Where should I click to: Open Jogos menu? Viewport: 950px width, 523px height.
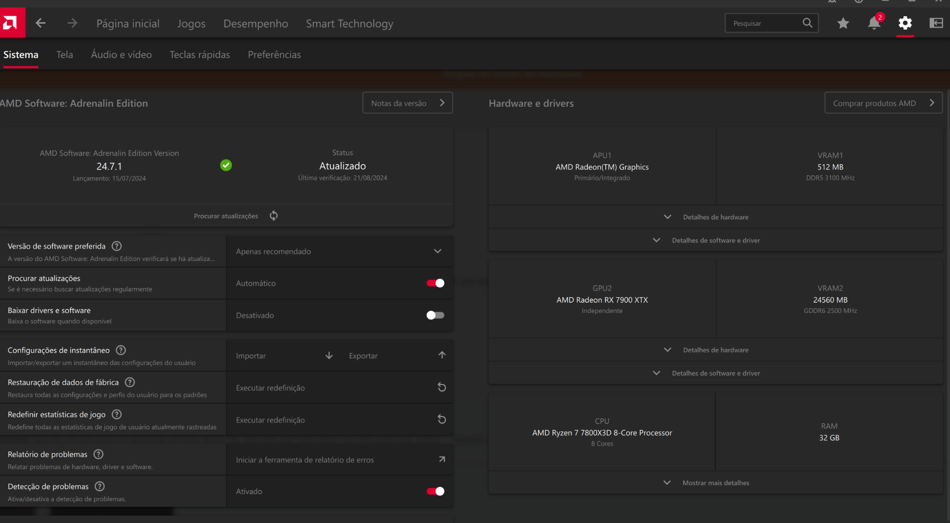(x=191, y=24)
